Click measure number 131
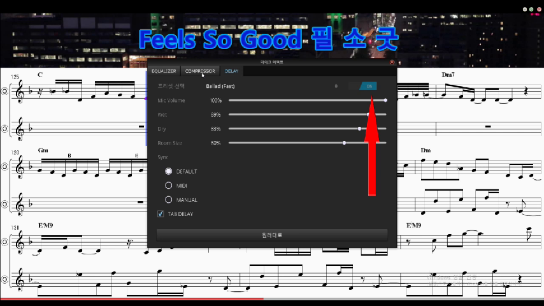The image size is (544, 306). point(15,228)
